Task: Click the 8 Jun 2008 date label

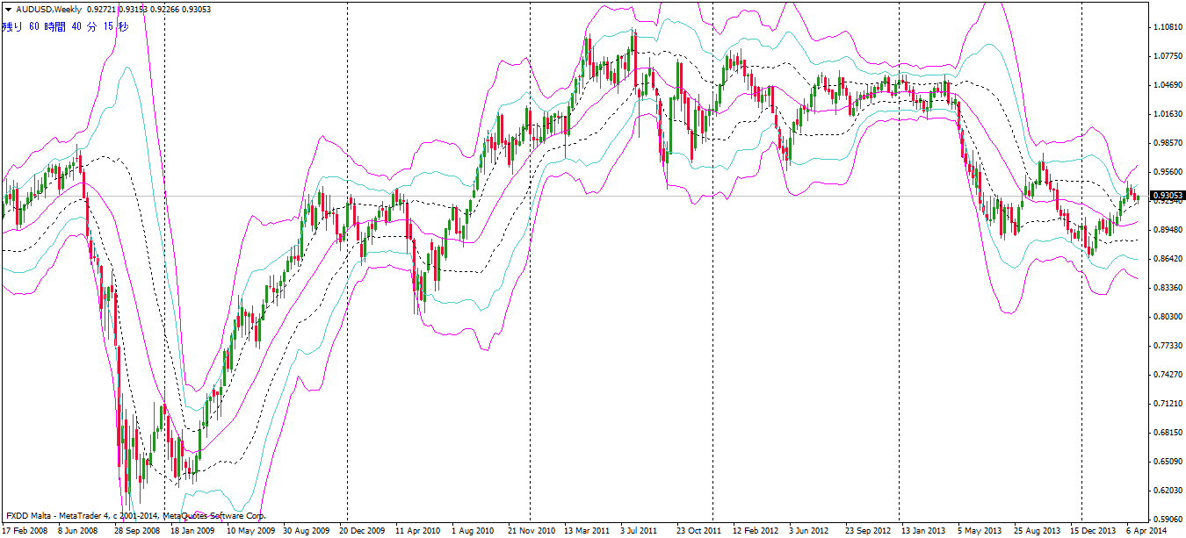Action: click(x=78, y=531)
